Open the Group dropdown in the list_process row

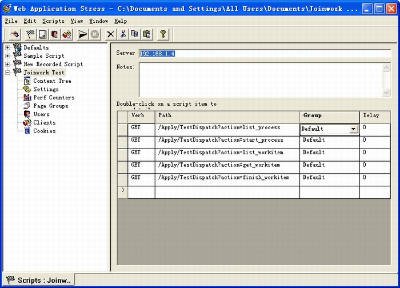[x=353, y=129]
